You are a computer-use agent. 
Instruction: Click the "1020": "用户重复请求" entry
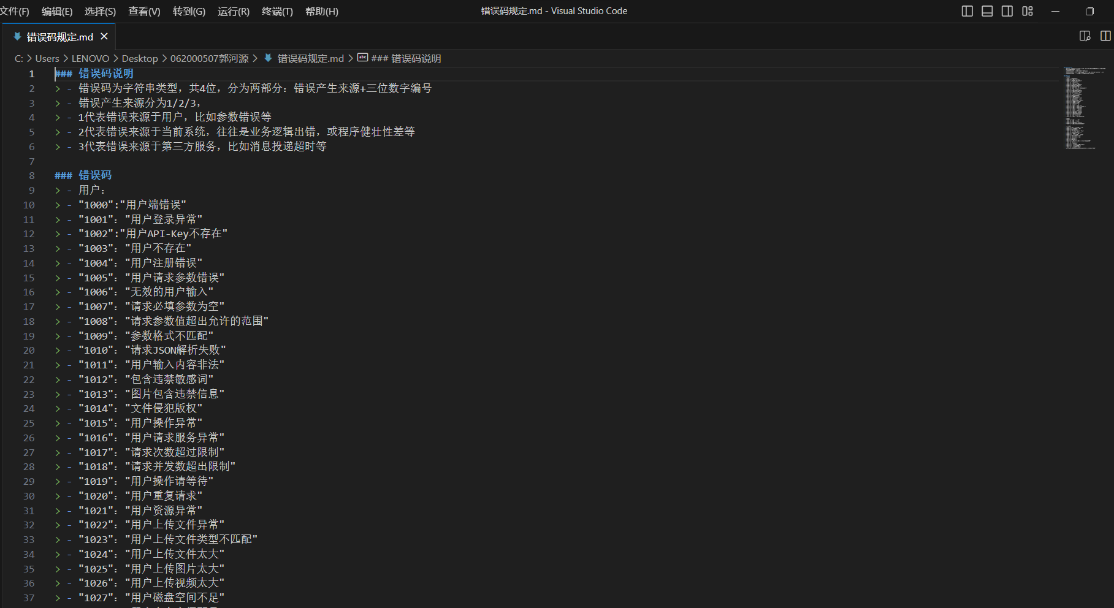[x=140, y=496]
